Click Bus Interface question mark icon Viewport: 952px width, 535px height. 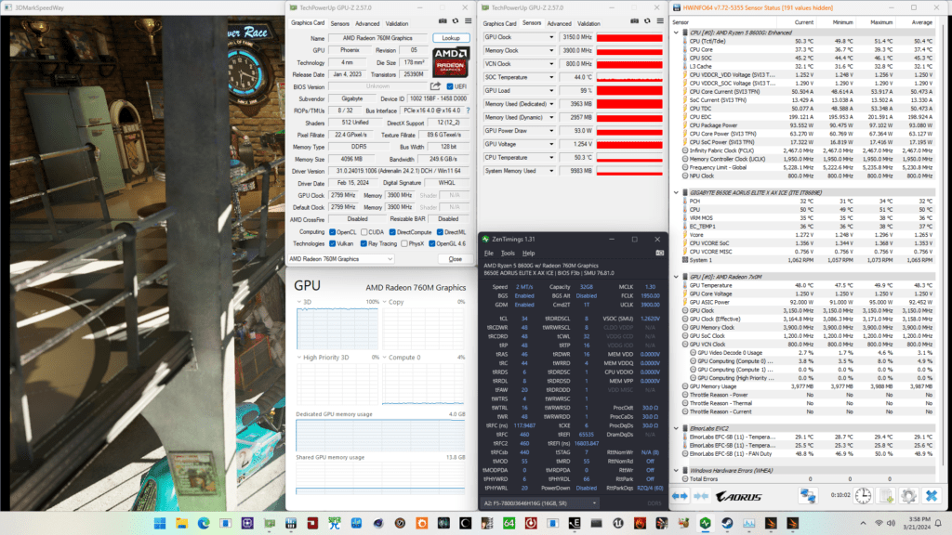(469, 111)
